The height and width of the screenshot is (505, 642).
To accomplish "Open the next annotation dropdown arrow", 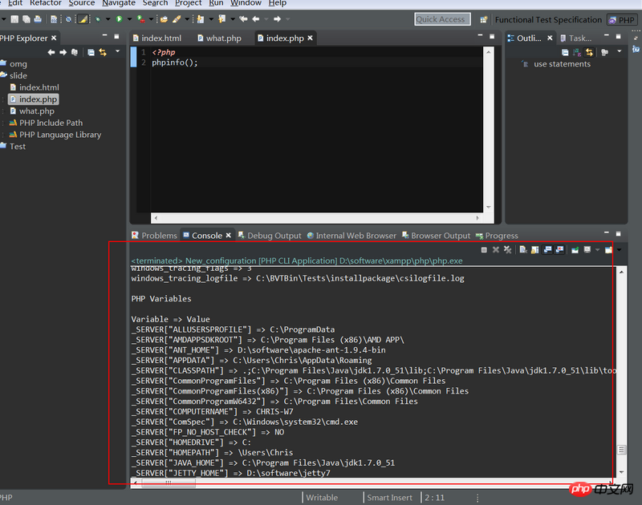I will (x=211, y=19).
